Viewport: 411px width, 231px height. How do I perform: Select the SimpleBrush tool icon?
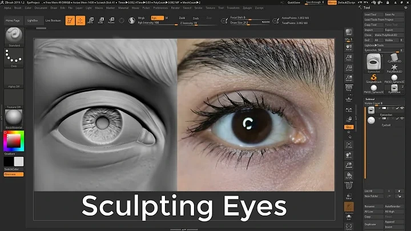click(374, 78)
